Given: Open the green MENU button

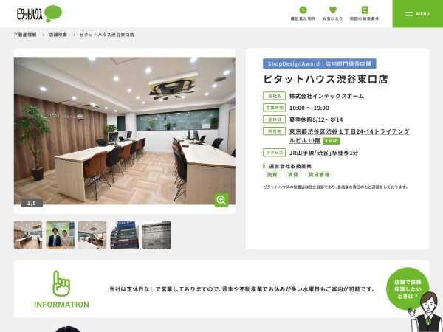Looking at the screenshot, I should tap(418, 14).
